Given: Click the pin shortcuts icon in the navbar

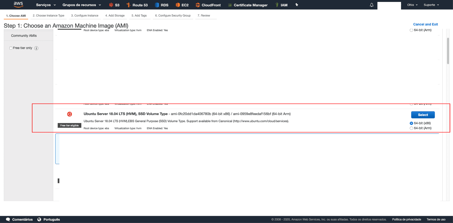Looking at the screenshot, I should click(x=297, y=5).
